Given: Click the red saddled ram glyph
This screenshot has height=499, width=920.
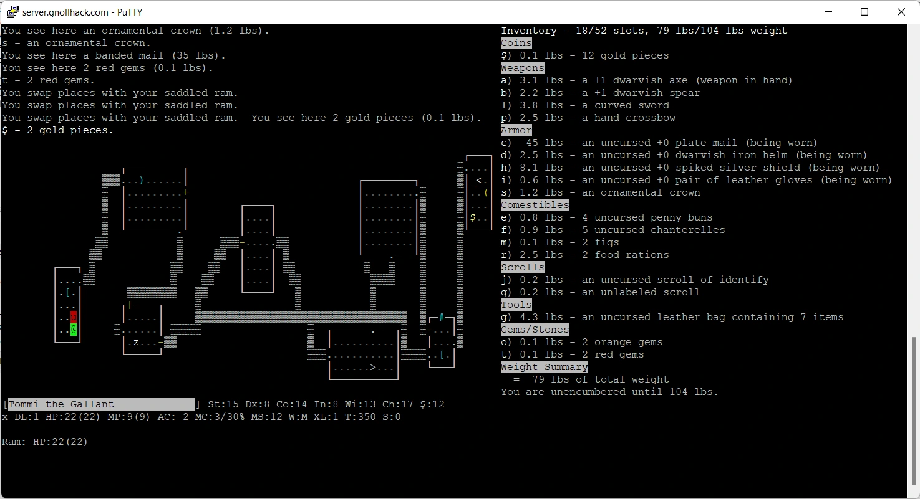Looking at the screenshot, I should [x=74, y=317].
